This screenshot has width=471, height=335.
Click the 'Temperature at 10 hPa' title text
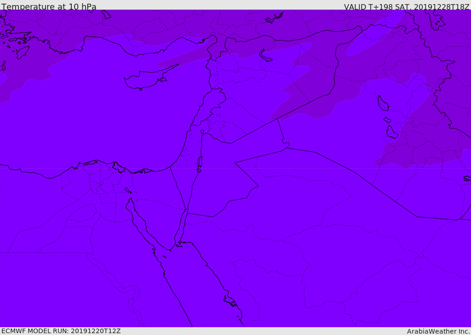[49, 6]
